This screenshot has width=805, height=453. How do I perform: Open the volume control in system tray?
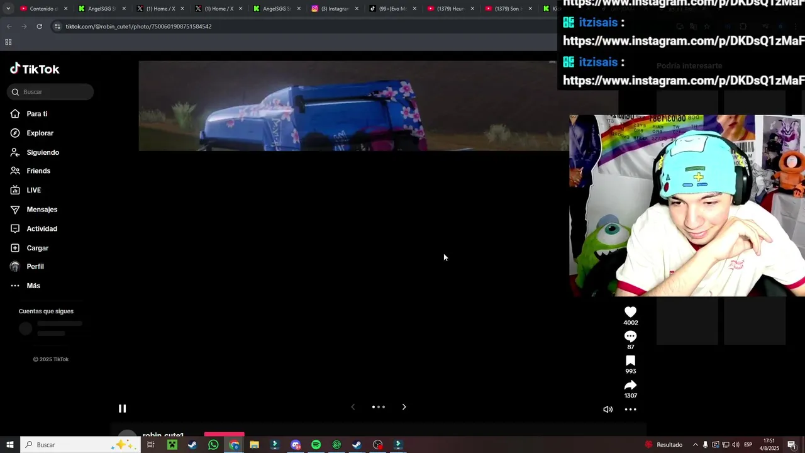tap(736, 445)
